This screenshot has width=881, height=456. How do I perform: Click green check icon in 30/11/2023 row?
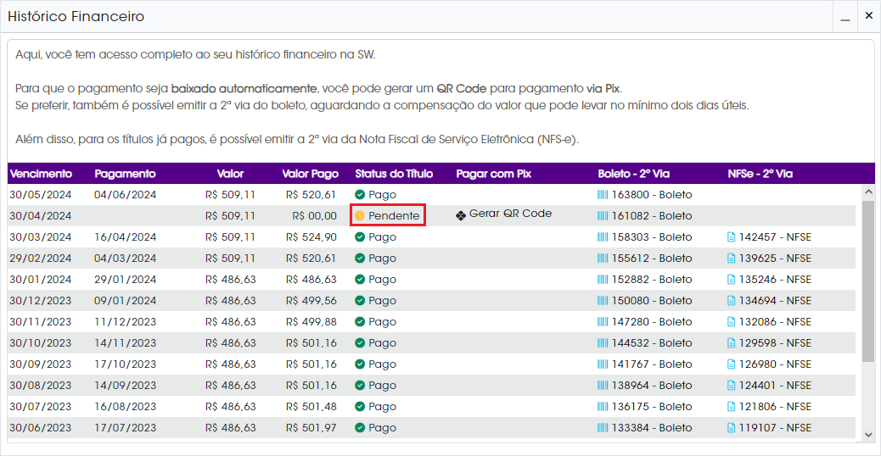(x=360, y=322)
